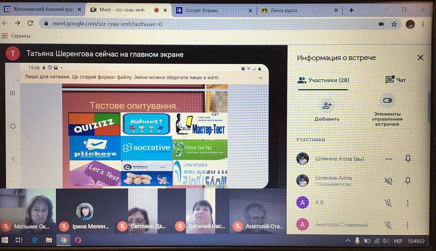Click the Kahoot! logo on the slide
436x251 pixels.
tap(146, 124)
